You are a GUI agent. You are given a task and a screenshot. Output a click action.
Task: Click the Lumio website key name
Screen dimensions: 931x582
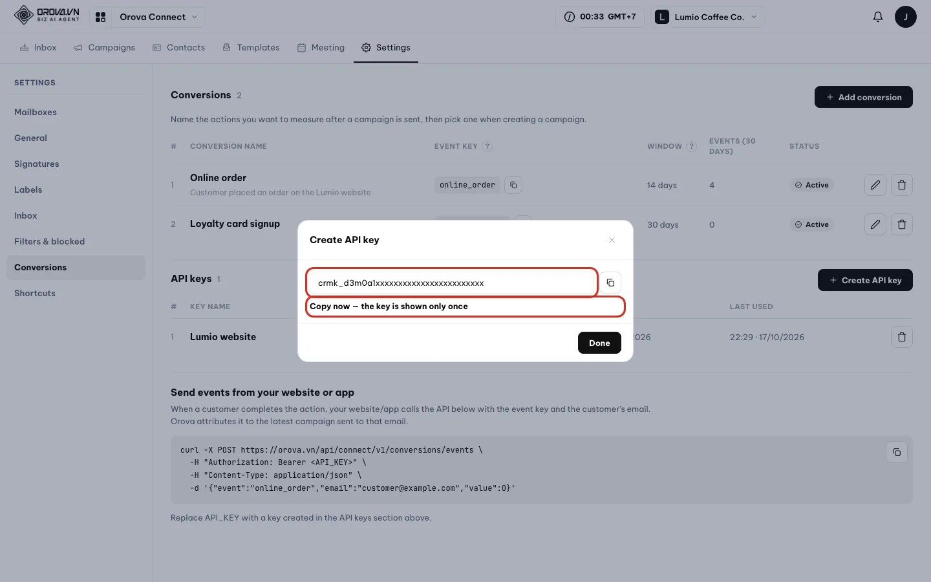coord(223,337)
